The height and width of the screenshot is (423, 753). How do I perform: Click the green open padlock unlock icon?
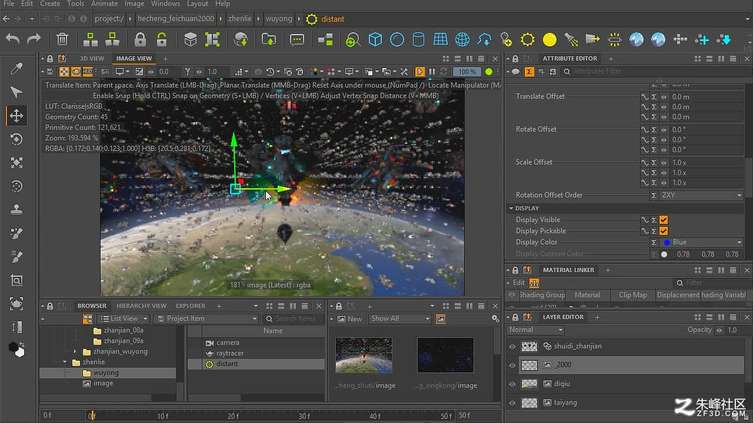(x=162, y=39)
